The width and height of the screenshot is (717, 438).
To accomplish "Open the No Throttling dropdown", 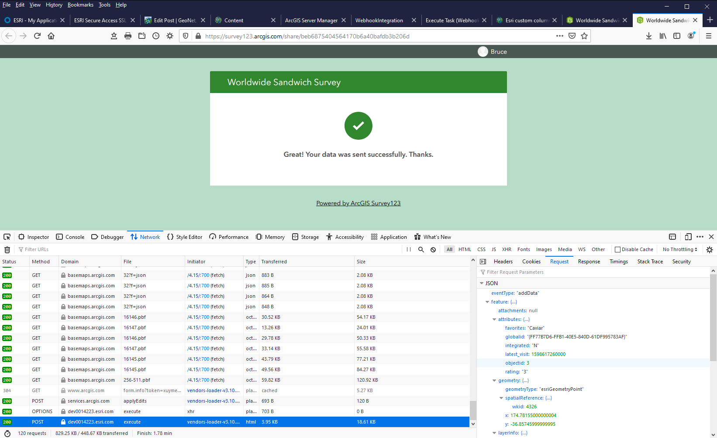I will [680, 249].
